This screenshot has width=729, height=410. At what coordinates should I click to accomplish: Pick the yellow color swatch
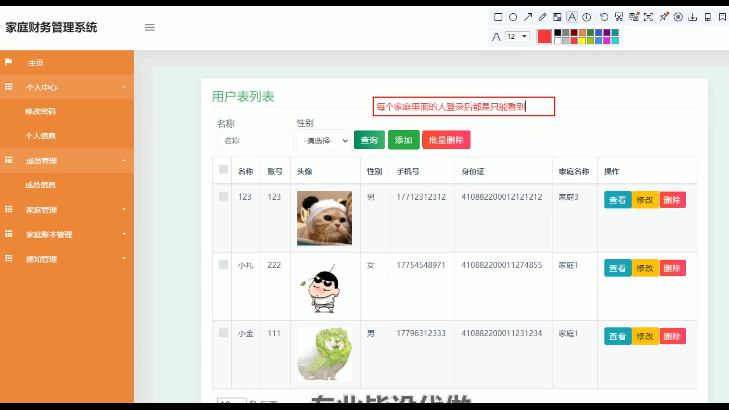coord(582,41)
